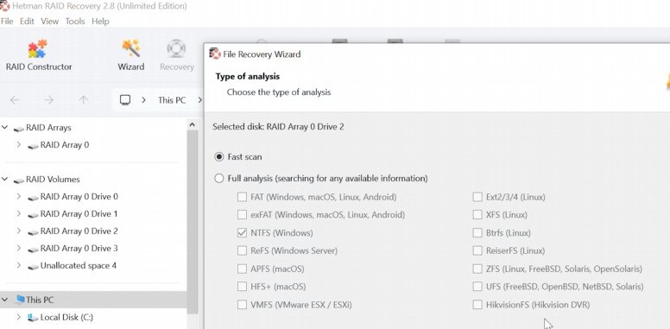Click the tree panel scrollbar up arrow
This screenshot has width=670, height=329.
(193, 124)
